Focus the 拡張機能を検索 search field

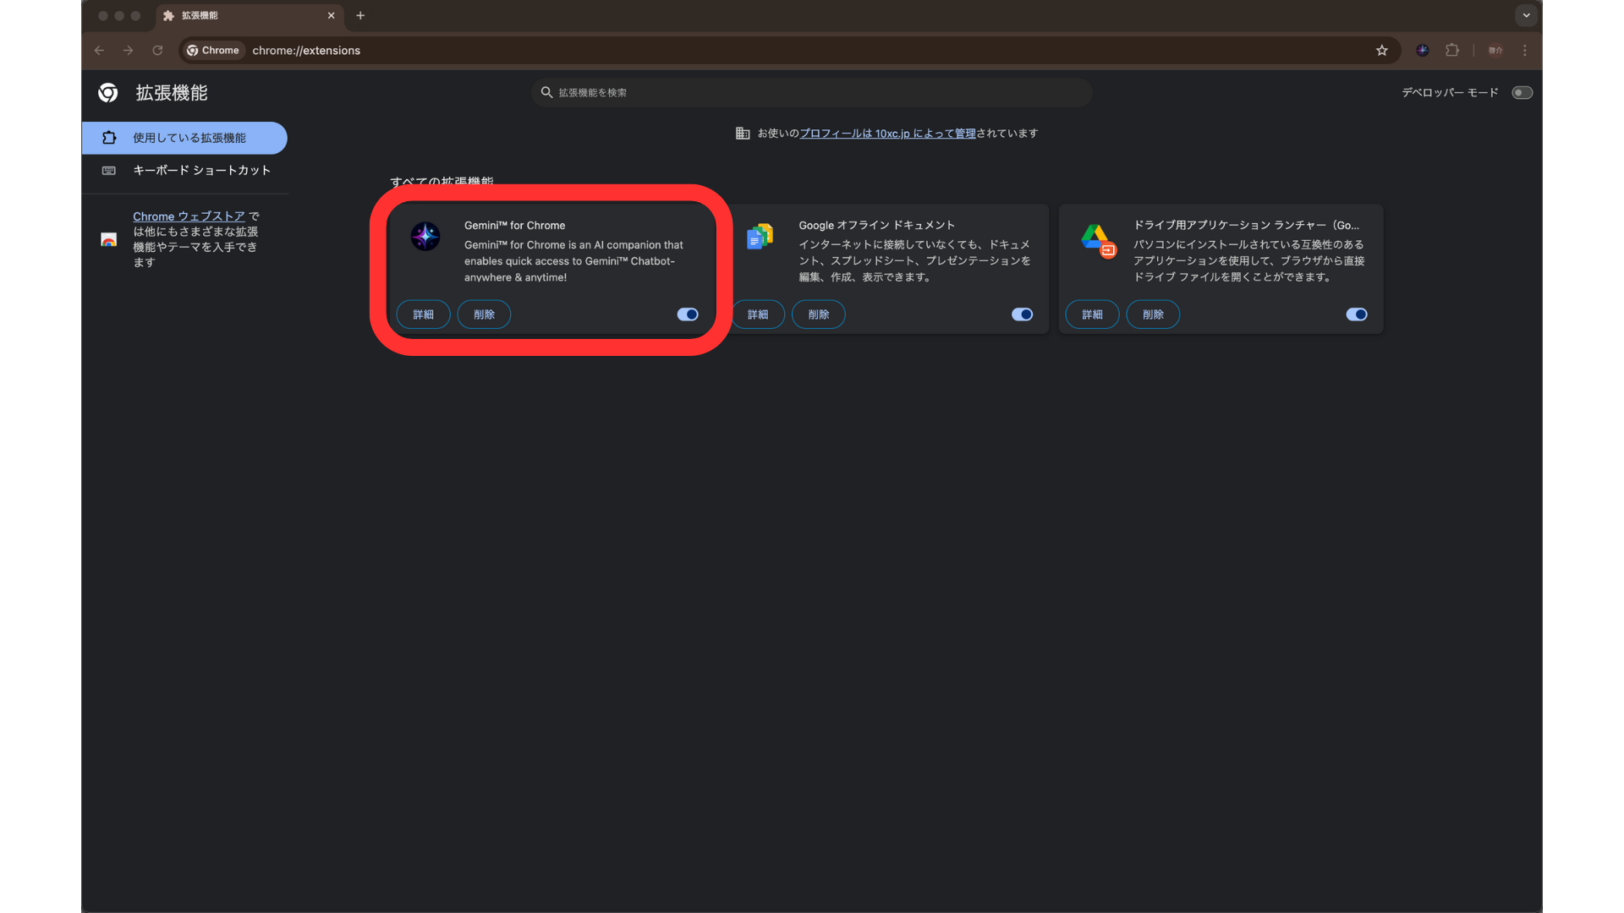(812, 92)
